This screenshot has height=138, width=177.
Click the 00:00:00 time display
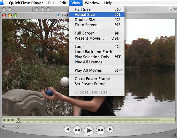click(x=9, y=120)
